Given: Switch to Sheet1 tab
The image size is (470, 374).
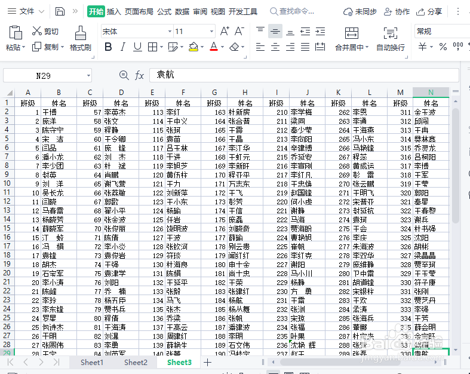Looking at the screenshot, I should tap(92, 362).
